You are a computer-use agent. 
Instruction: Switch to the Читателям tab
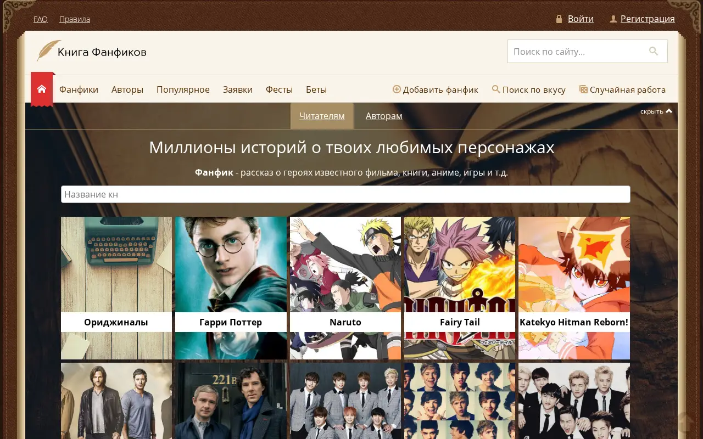click(x=322, y=116)
